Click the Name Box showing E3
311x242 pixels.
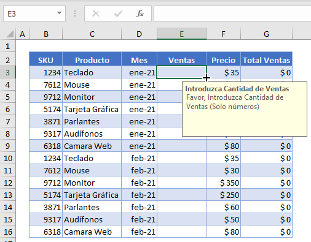point(34,13)
